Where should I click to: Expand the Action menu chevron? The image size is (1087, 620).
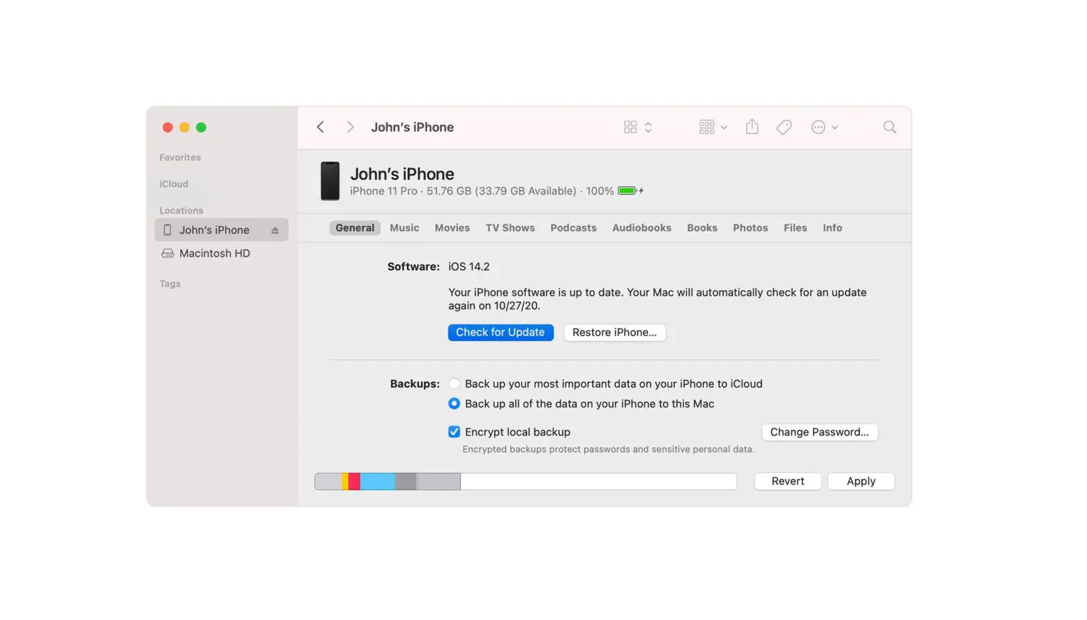click(835, 127)
